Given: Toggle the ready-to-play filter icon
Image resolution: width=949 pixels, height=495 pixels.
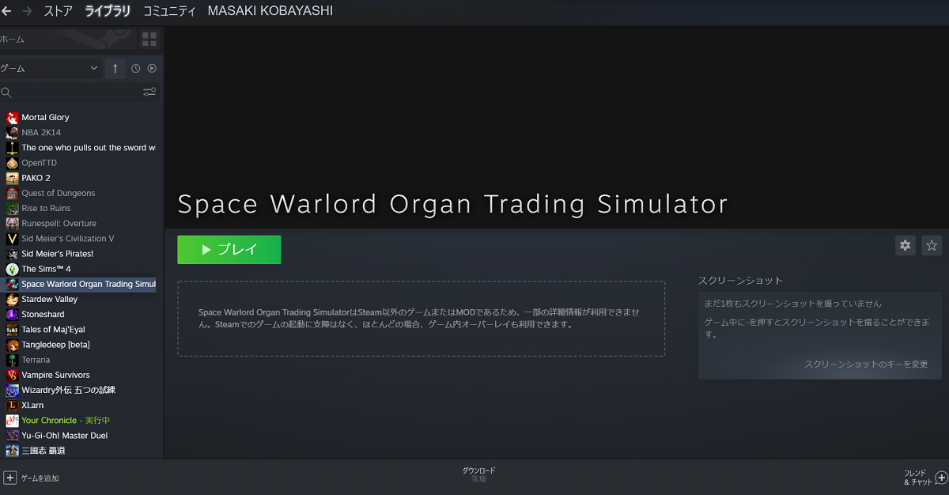Looking at the screenshot, I should click(152, 69).
